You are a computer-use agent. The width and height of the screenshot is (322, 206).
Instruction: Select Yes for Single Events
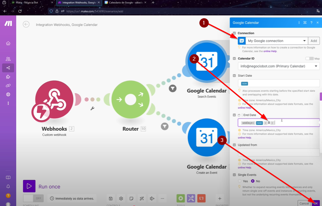[x=240, y=181]
